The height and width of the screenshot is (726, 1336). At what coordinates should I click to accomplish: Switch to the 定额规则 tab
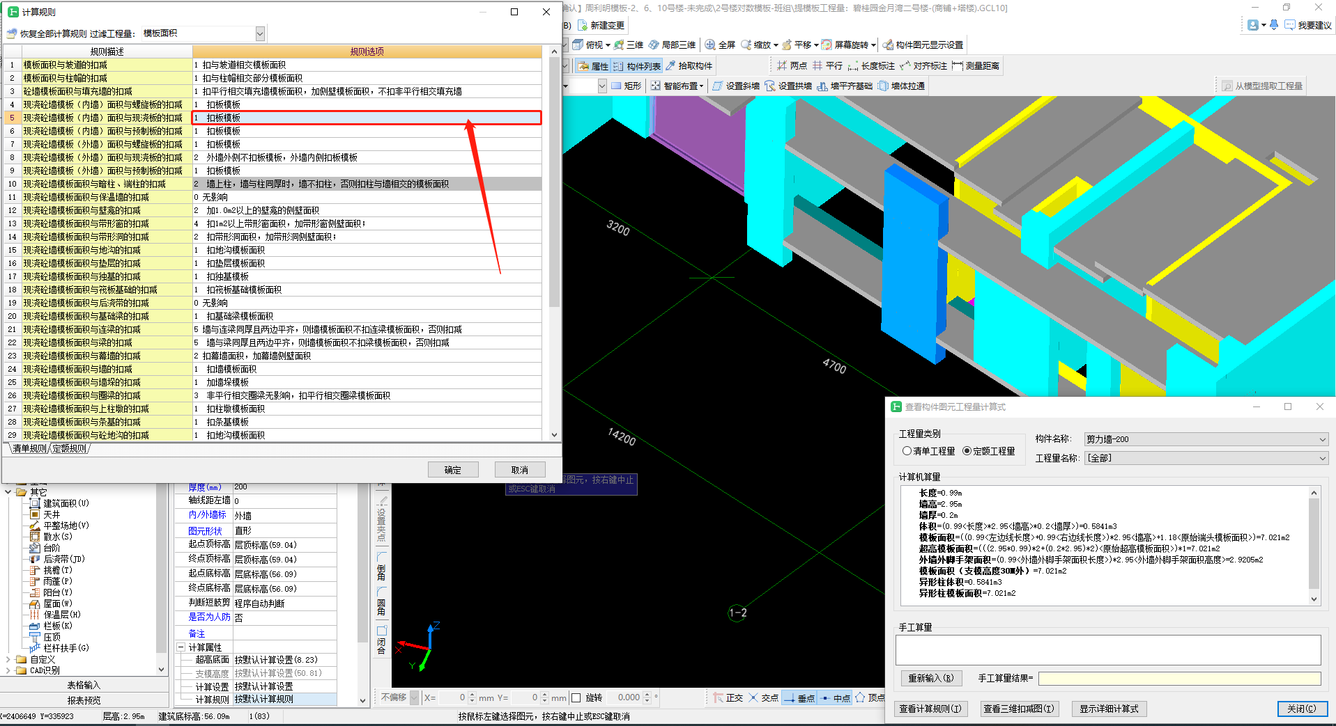coord(70,449)
